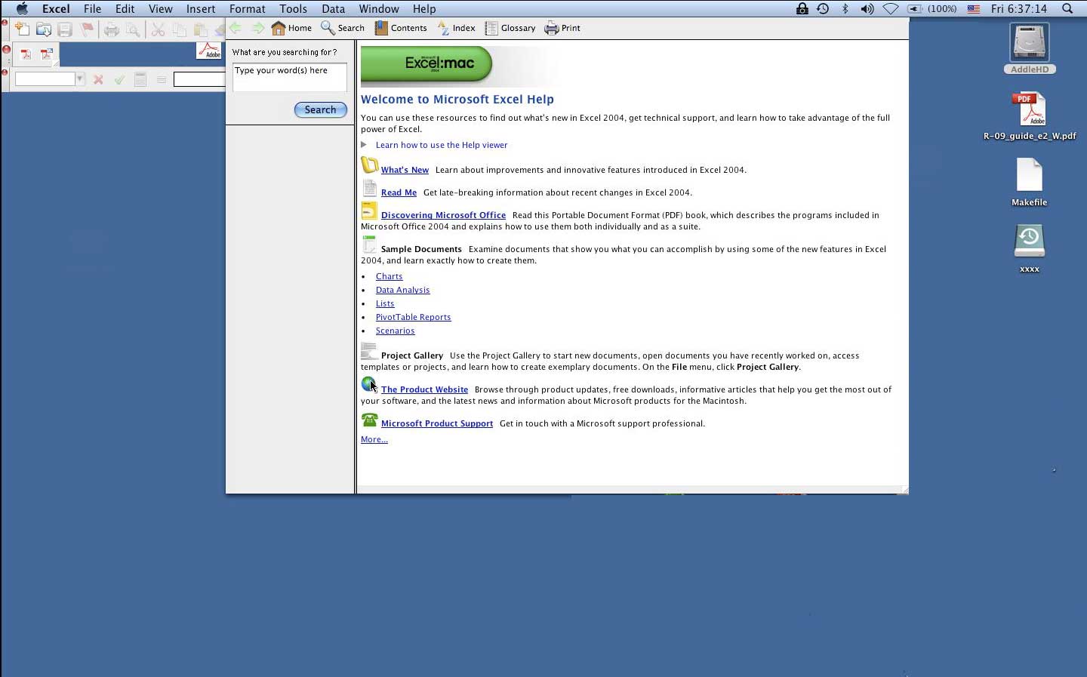Click the Index toolbar icon

tap(444, 28)
